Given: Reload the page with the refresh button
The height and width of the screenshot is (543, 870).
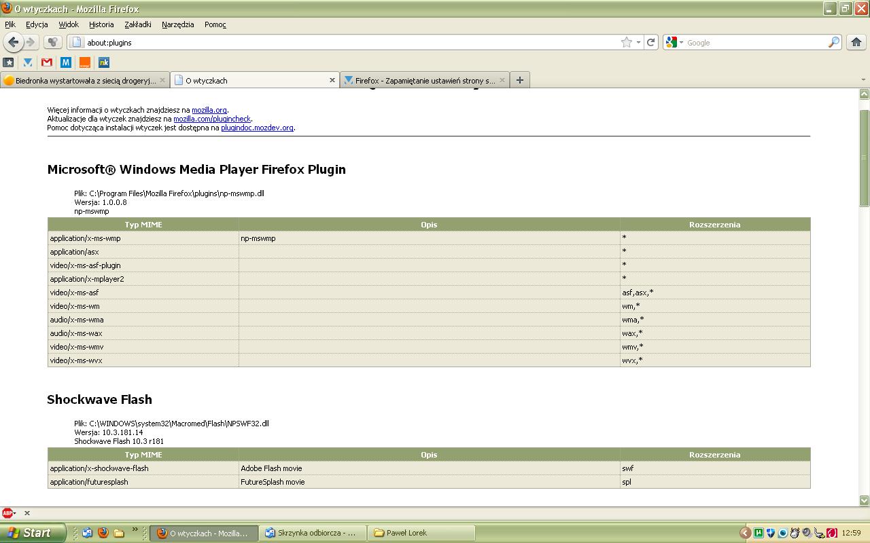Looking at the screenshot, I should (x=650, y=42).
